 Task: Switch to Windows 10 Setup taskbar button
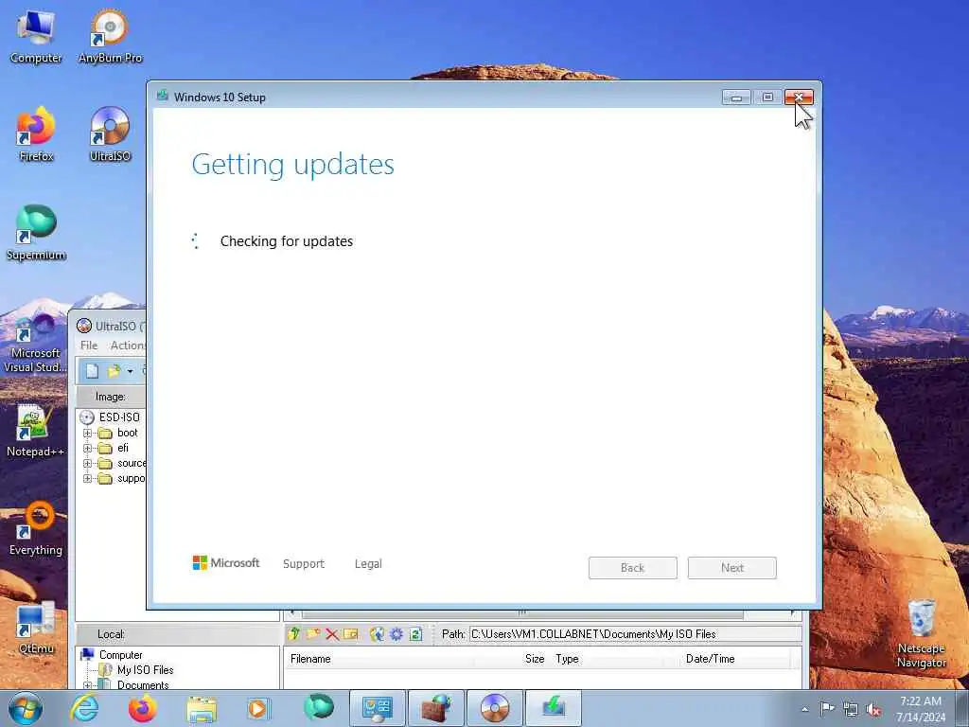(x=554, y=708)
